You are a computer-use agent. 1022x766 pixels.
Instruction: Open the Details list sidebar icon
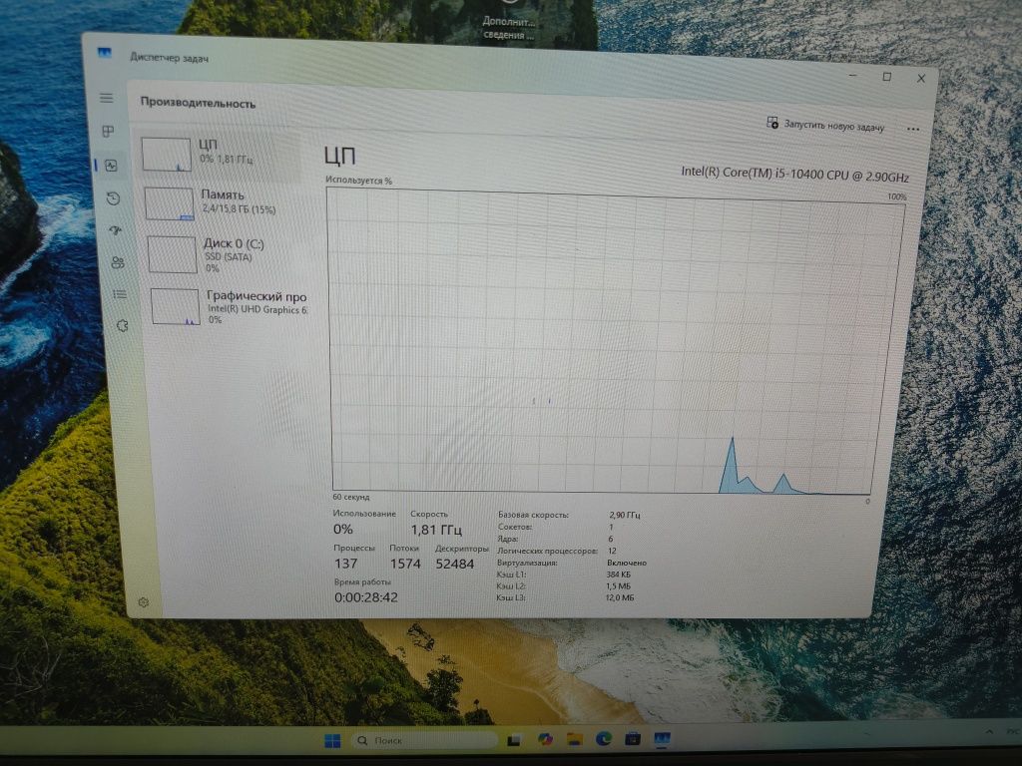(120, 294)
